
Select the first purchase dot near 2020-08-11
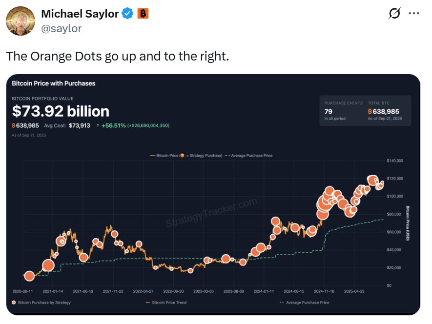[x=29, y=276]
